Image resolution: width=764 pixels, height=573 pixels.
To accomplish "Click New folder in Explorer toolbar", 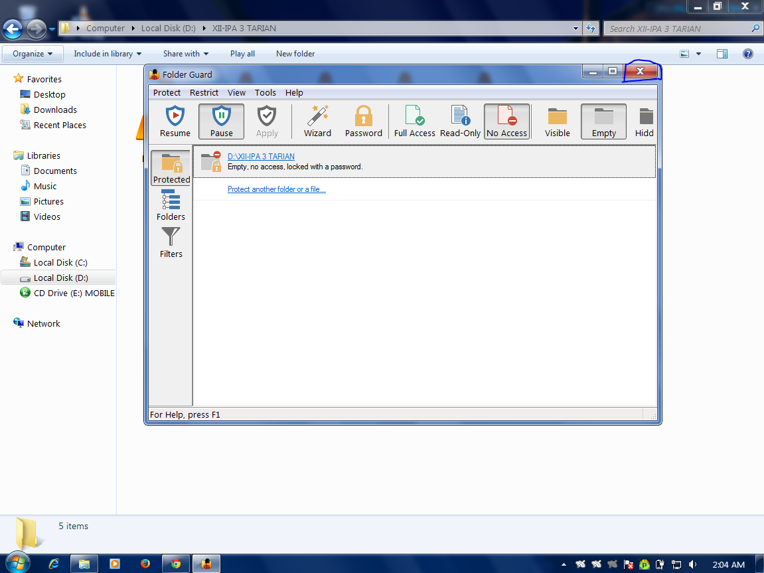I will point(295,54).
